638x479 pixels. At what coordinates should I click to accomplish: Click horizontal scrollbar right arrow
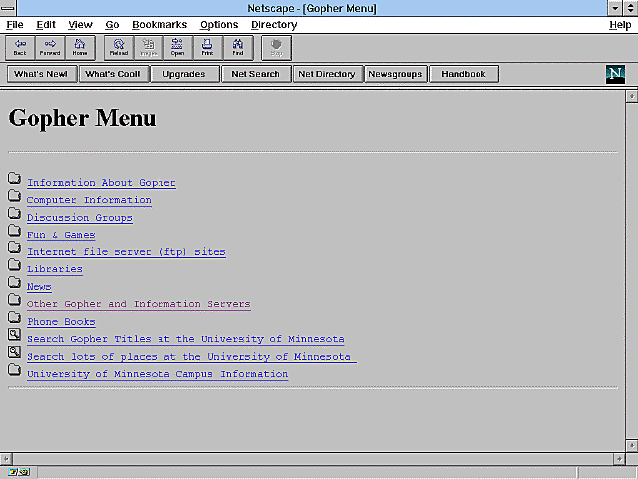[619, 459]
